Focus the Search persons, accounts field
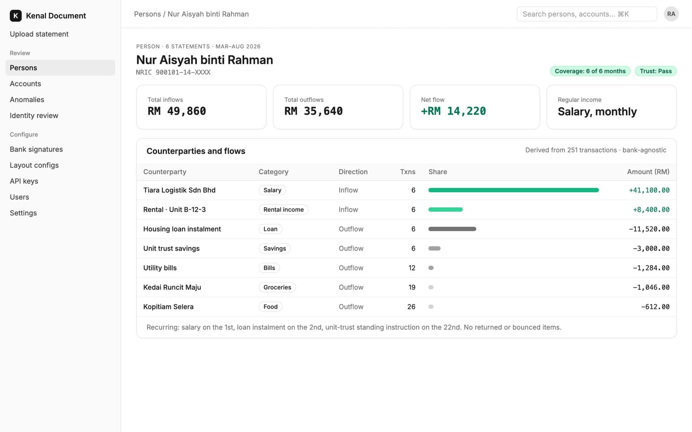The width and height of the screenshot is (692, 432). (x=586, y=14)
